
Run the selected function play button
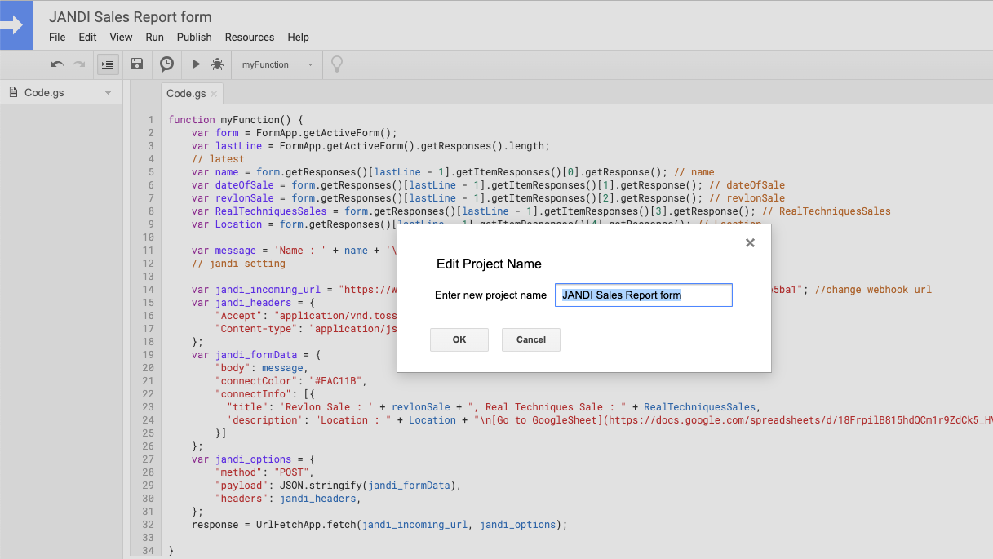coord(196,64)
